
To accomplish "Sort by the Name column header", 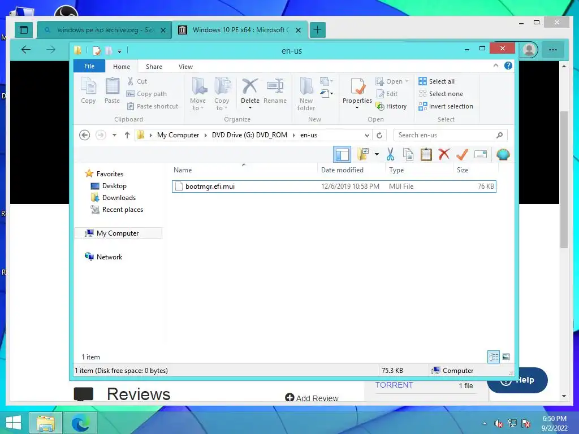I will (183, 170).
